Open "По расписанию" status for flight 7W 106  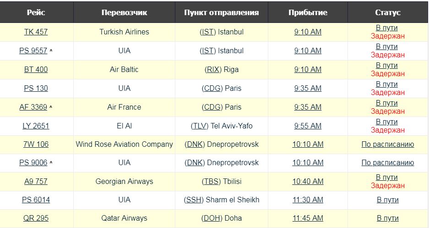coord(387,144)
